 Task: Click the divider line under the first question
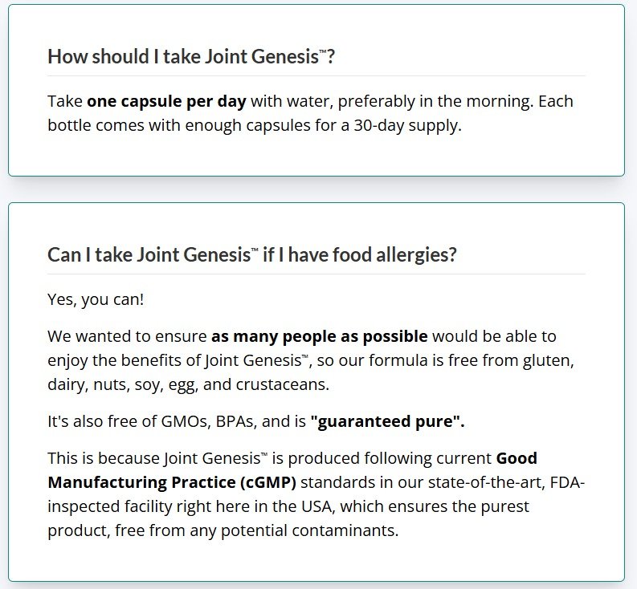pyautogui.click(x=316, y=76)
